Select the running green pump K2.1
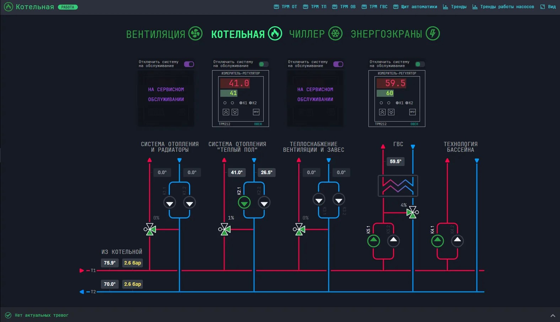Viewport: 560px width, 322px height. pyautogui.click(x=244, y=203)
